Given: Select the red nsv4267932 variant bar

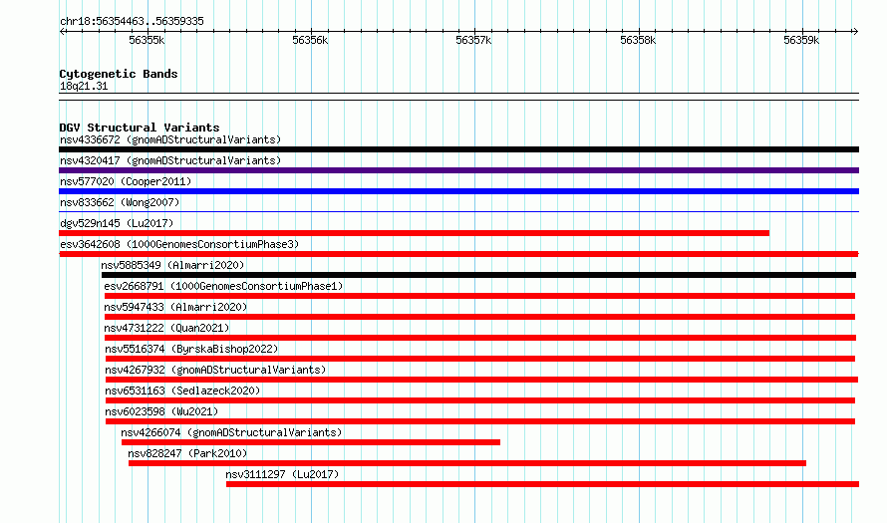Looking at the screenshot, I should 482,380.
